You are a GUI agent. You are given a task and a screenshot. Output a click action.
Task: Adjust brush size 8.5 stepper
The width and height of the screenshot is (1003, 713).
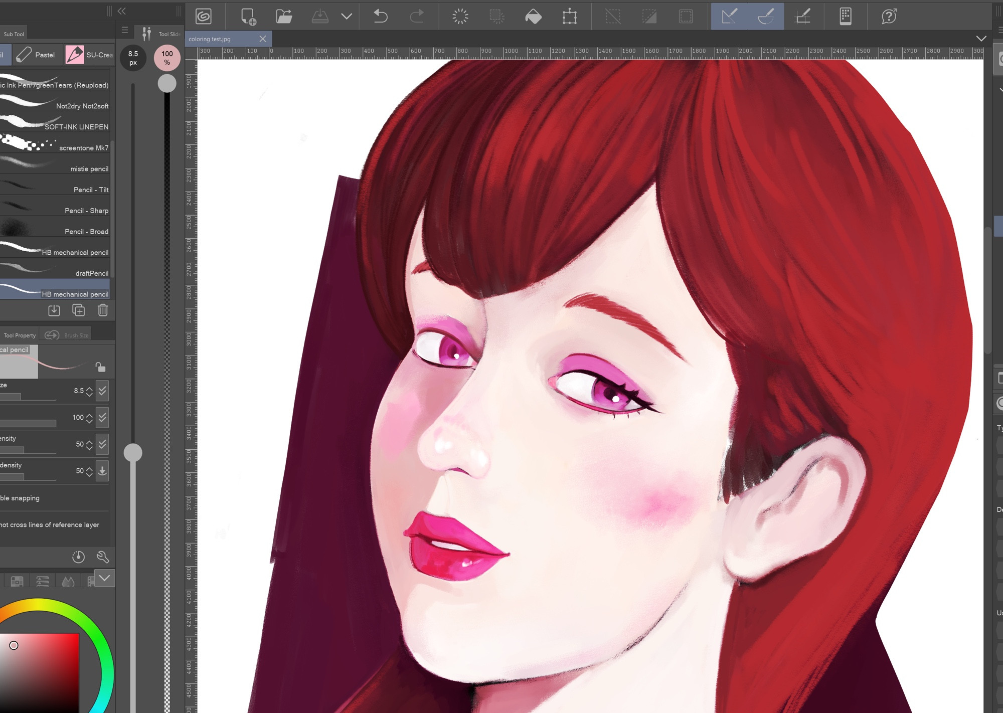[x=89, y=391]
